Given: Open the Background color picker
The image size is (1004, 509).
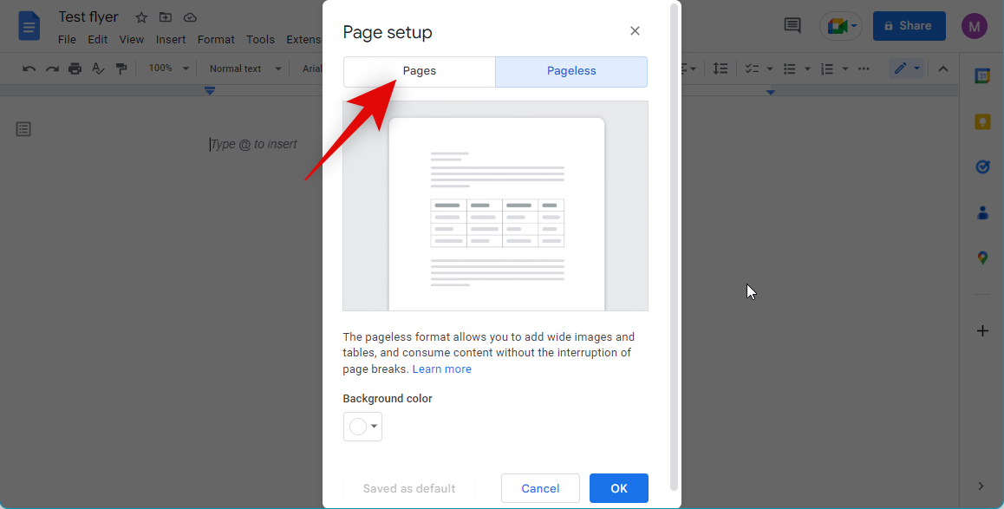Looking at the screenshot, I should 362,427.
